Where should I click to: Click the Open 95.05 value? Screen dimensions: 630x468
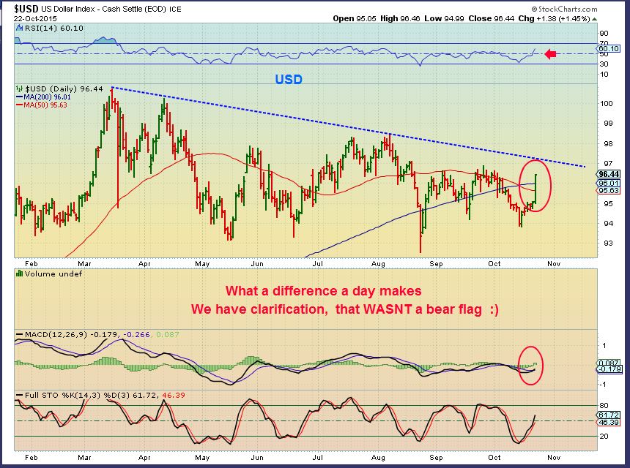pyautogui.click(x=355, y=18)
